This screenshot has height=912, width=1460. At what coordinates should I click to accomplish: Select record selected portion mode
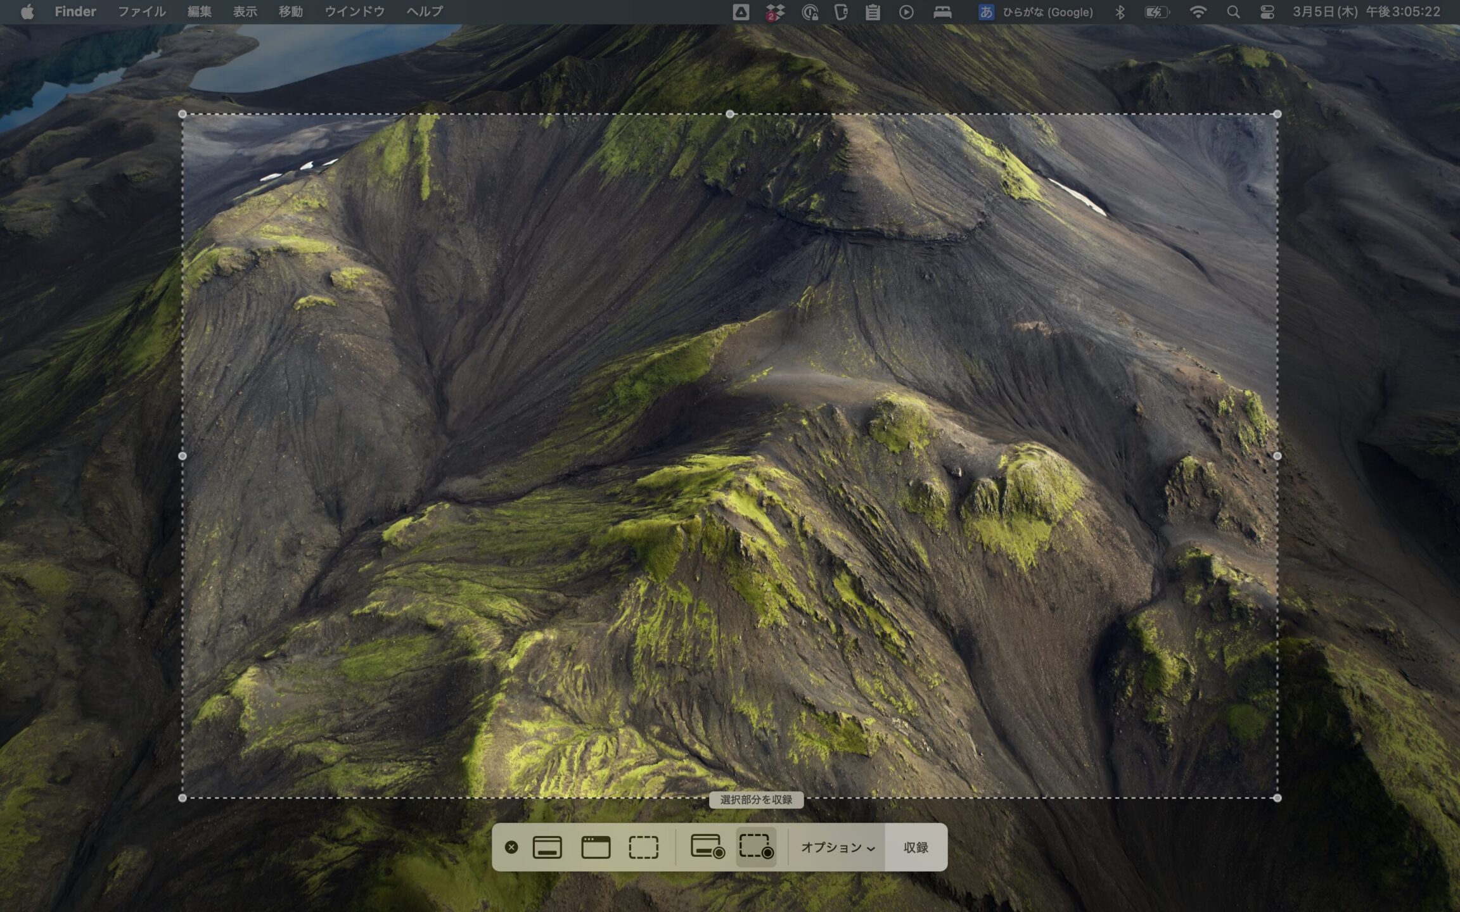[x=756, y=847]
